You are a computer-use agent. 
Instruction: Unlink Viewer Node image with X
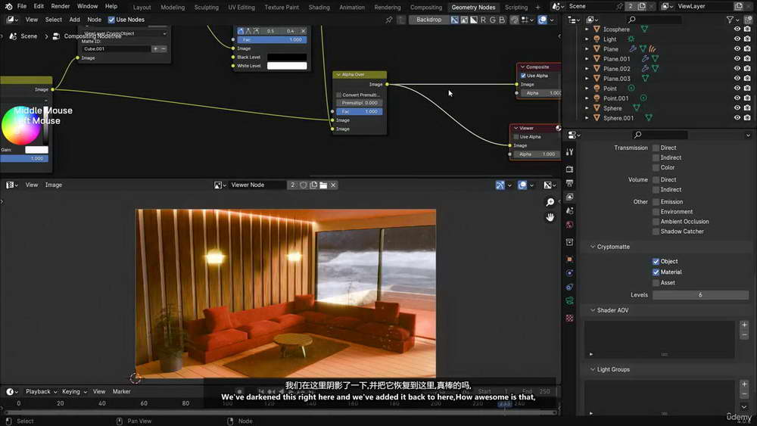333,185
